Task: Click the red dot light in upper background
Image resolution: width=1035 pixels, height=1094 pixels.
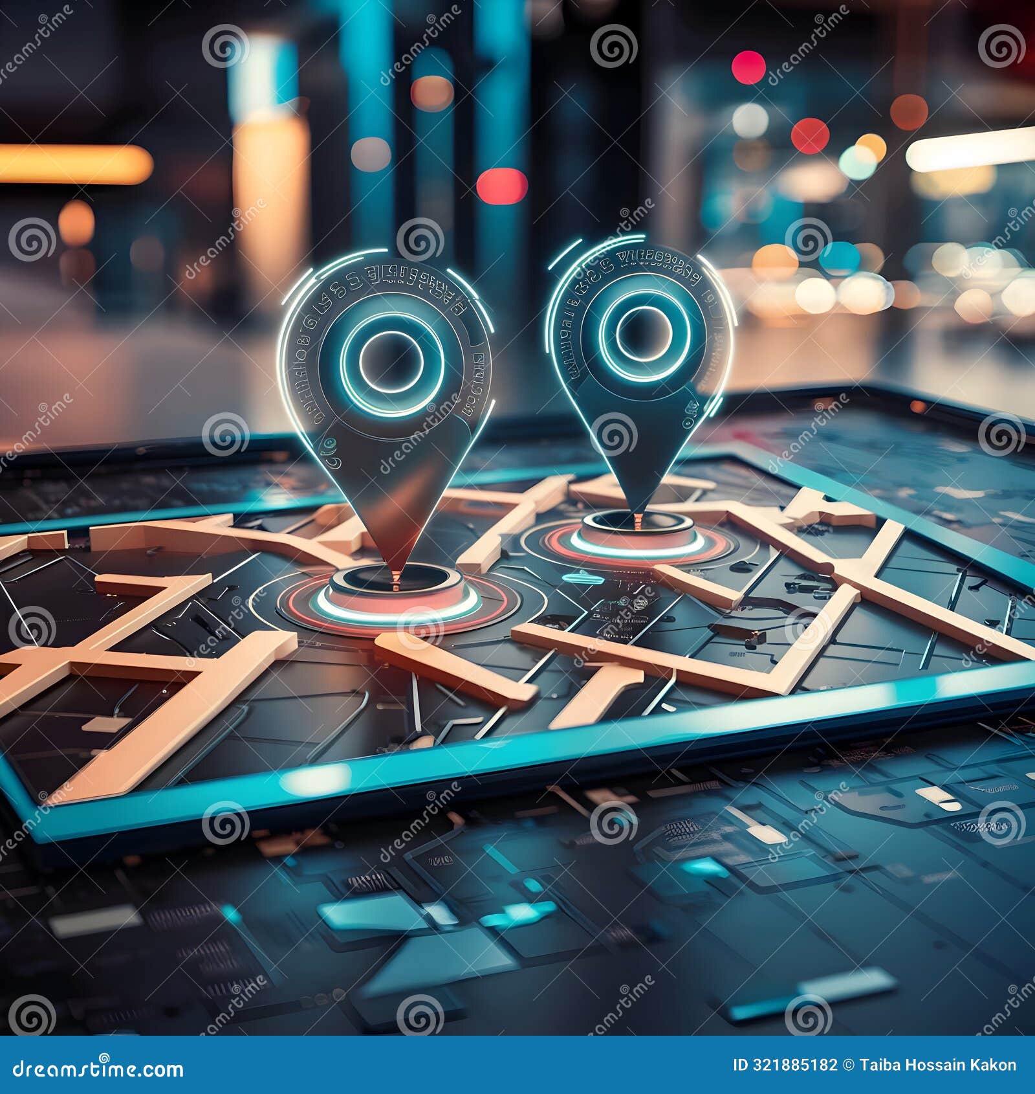Action: coord(748,67)
